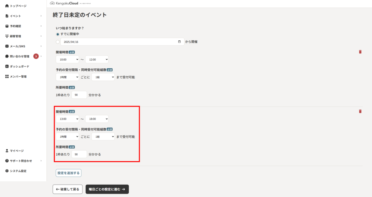Open マイページ from the sidebar
Screen dimensions: 372x197
click(x=17, y=151)
